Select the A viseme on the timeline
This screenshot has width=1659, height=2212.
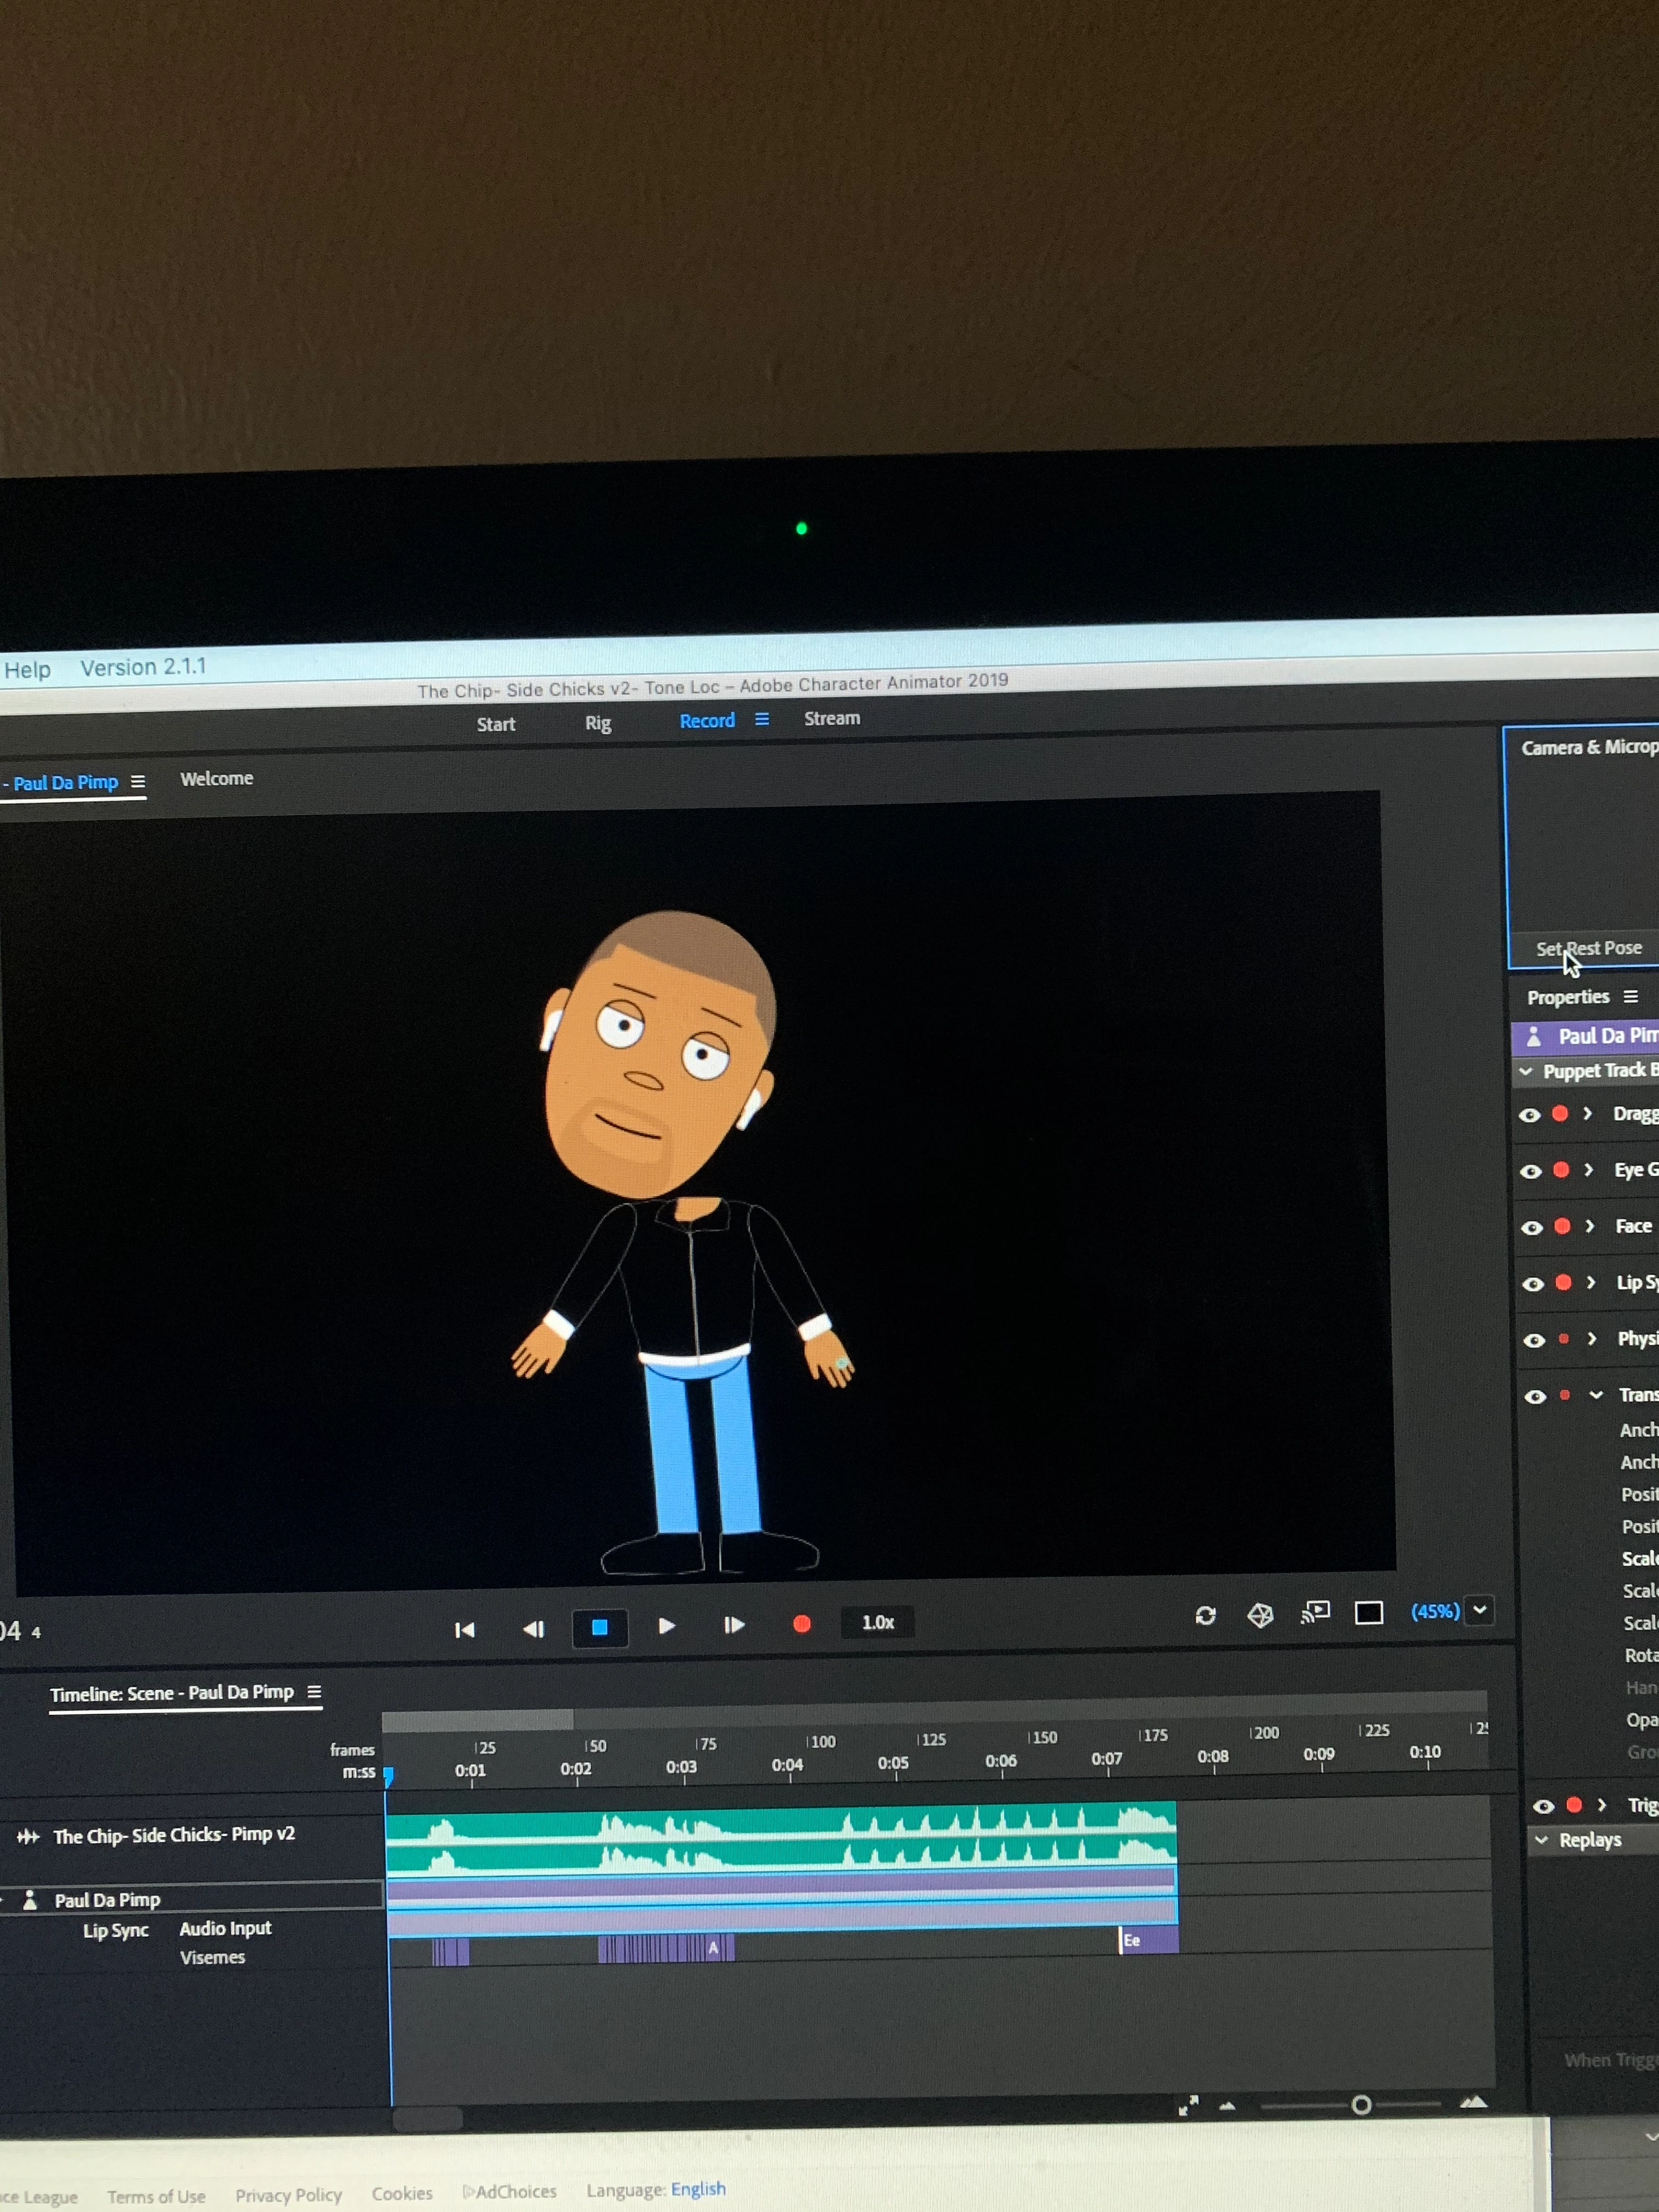(x=713, y=1947)
